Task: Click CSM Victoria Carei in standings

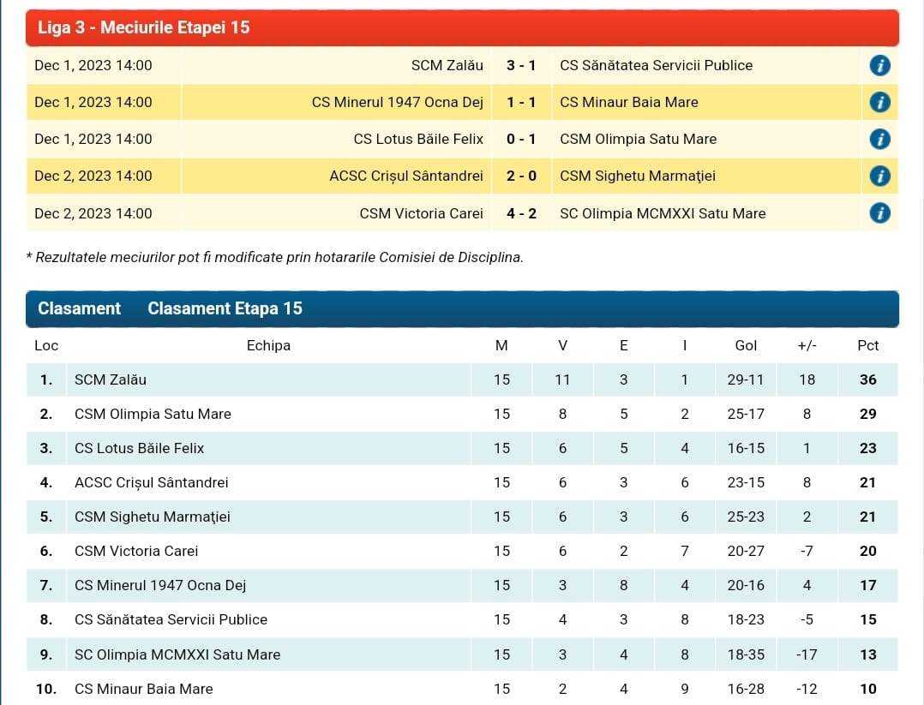Action: (135, 551)
